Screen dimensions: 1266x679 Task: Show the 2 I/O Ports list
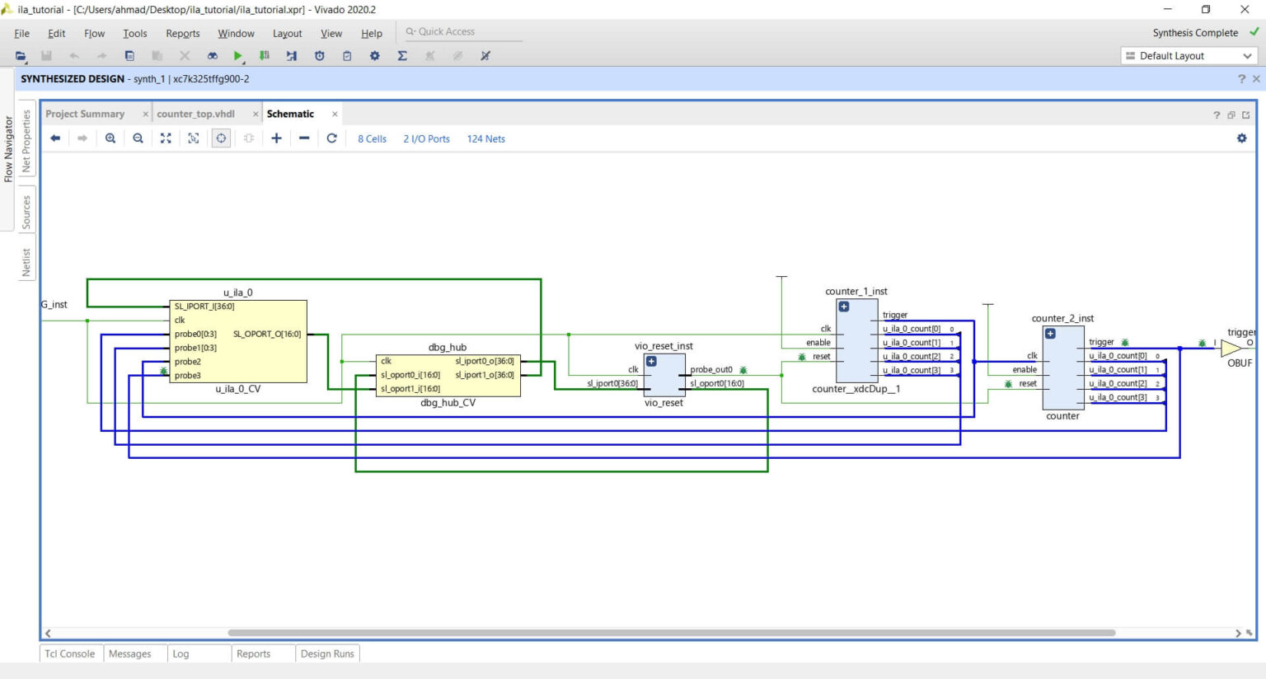pyautogui.click(x=426, y=138)
